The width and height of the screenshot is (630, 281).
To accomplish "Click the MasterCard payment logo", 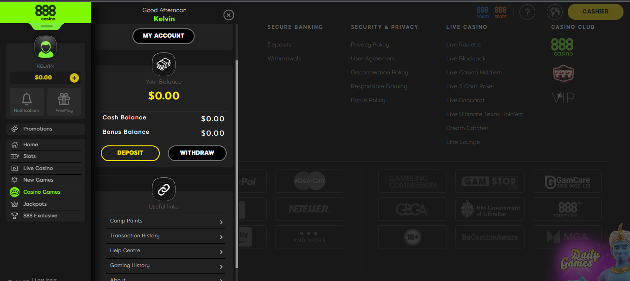I will 309,181.
